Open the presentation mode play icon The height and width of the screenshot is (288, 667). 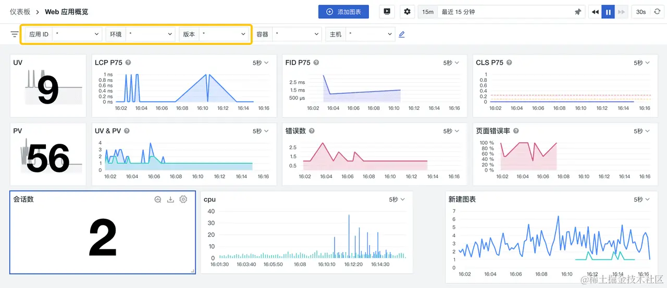387,11
